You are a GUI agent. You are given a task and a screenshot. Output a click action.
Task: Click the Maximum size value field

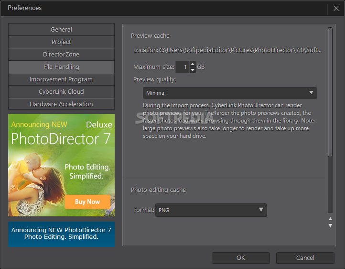(183, 67)
